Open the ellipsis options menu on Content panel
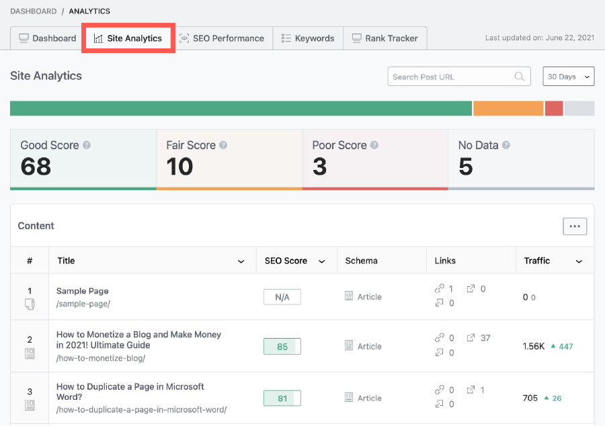 575,226
